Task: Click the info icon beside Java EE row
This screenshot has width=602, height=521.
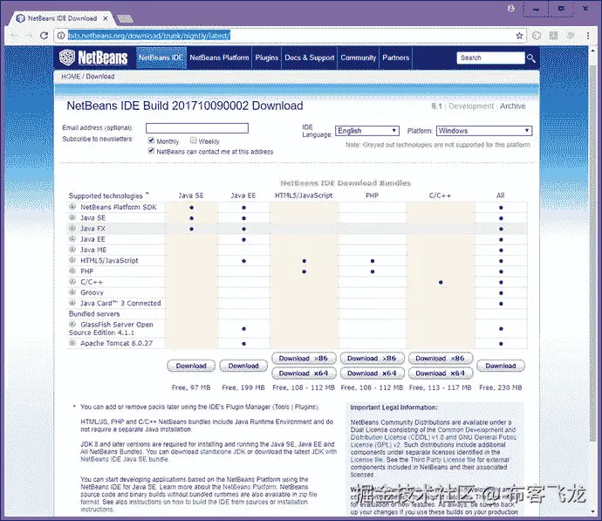Action: coord(72,239)
